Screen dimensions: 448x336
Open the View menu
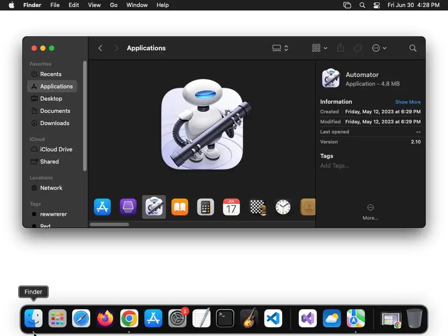[x=94, y=5]
